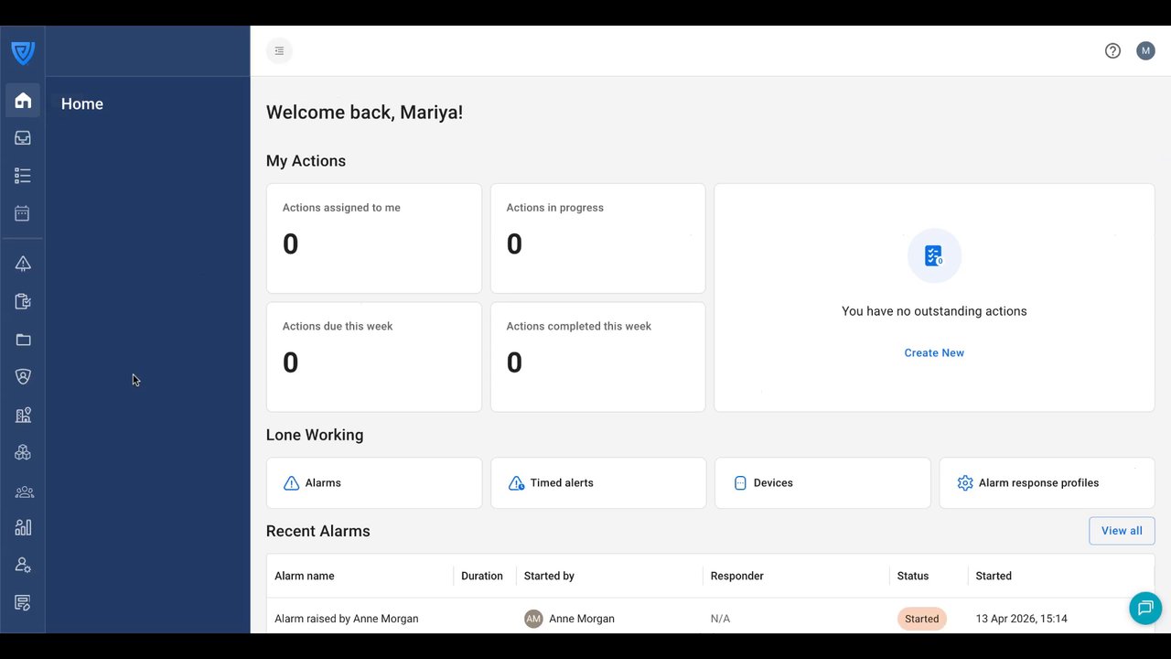Collapse the sidebar menu toggle
The image size is (1171, 659).
pos(279,51)
